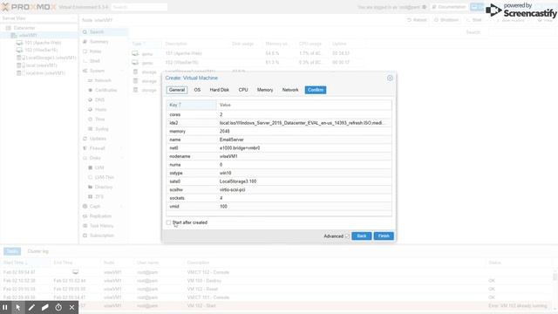Open Network under System menu
The image size is (558, 314).
[103, 80]
